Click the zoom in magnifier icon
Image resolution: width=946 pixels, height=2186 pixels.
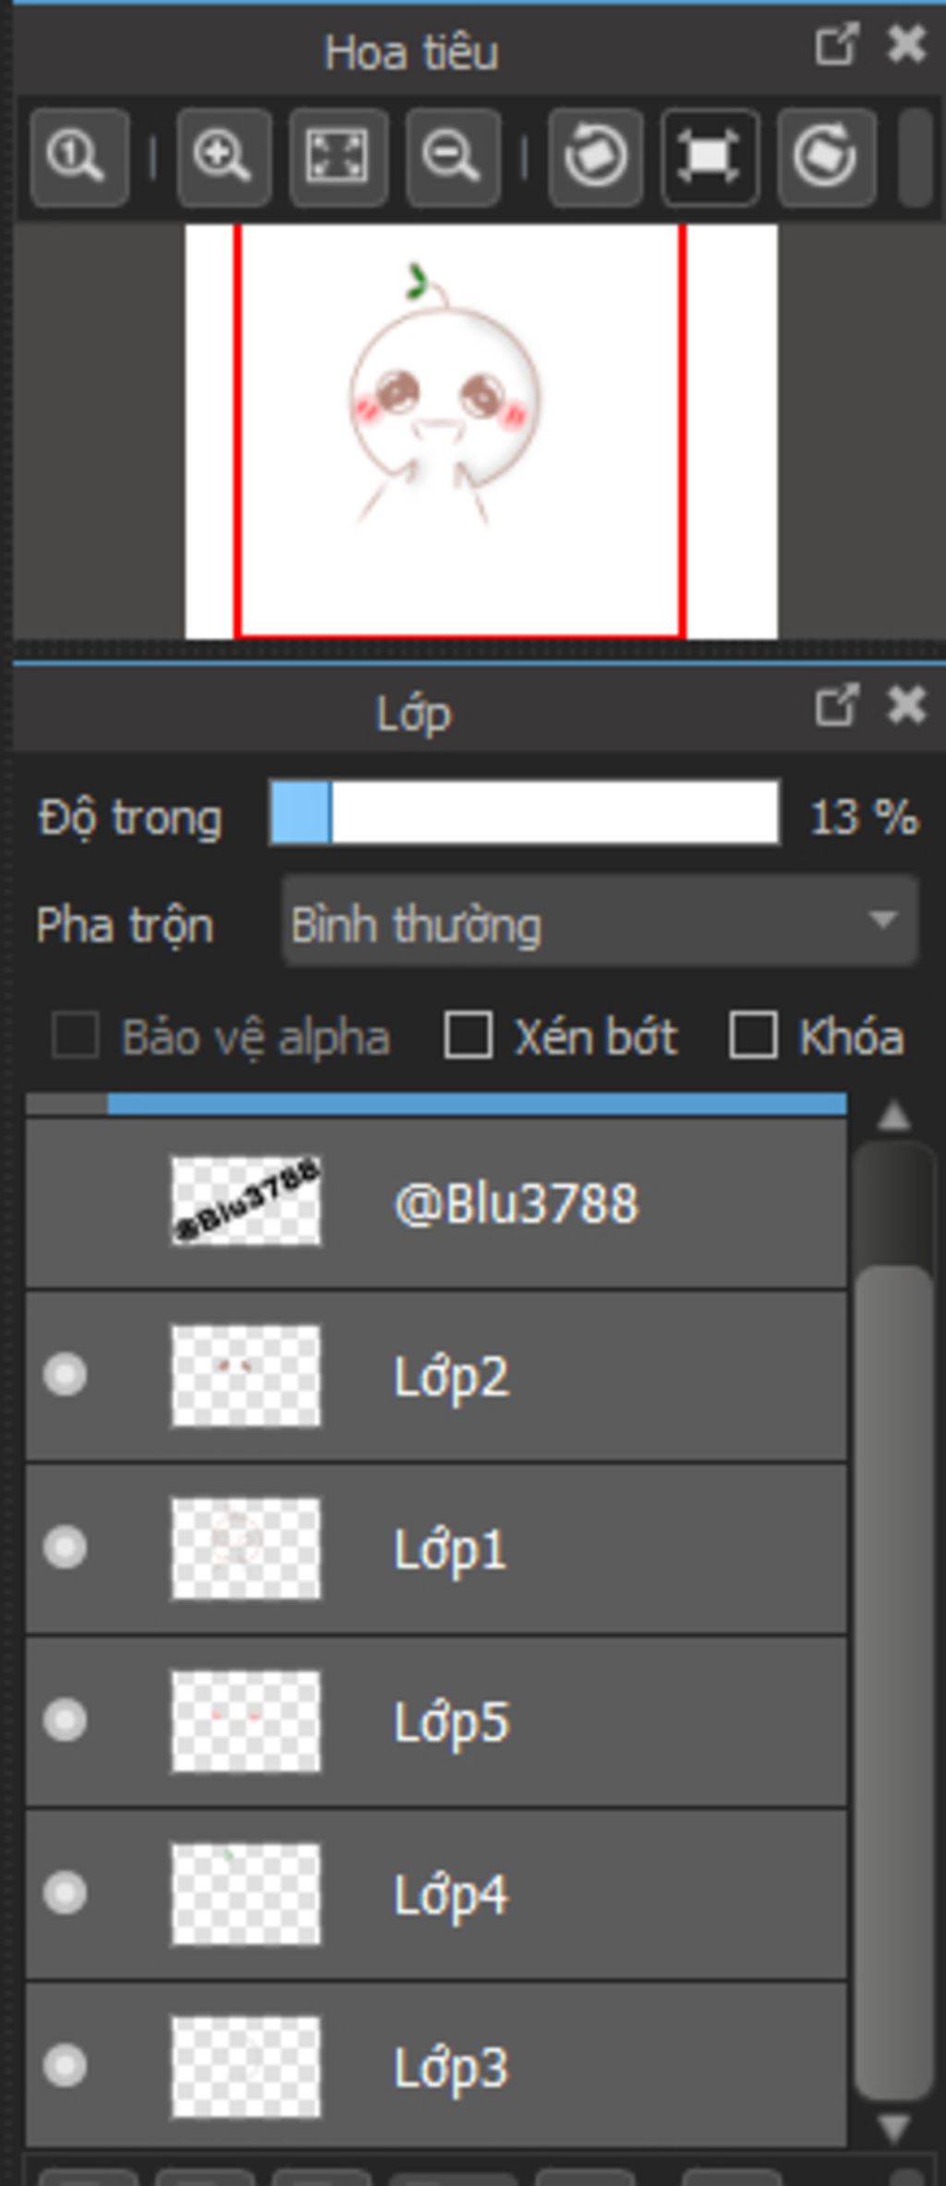223,156
